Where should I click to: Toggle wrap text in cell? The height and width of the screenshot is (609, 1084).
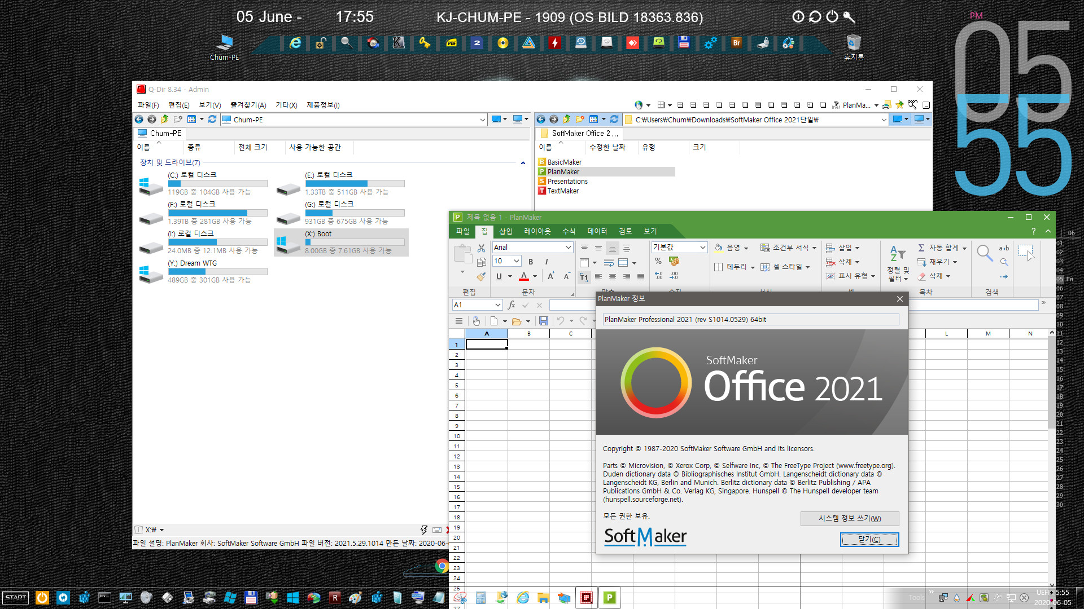coord(609,263)
